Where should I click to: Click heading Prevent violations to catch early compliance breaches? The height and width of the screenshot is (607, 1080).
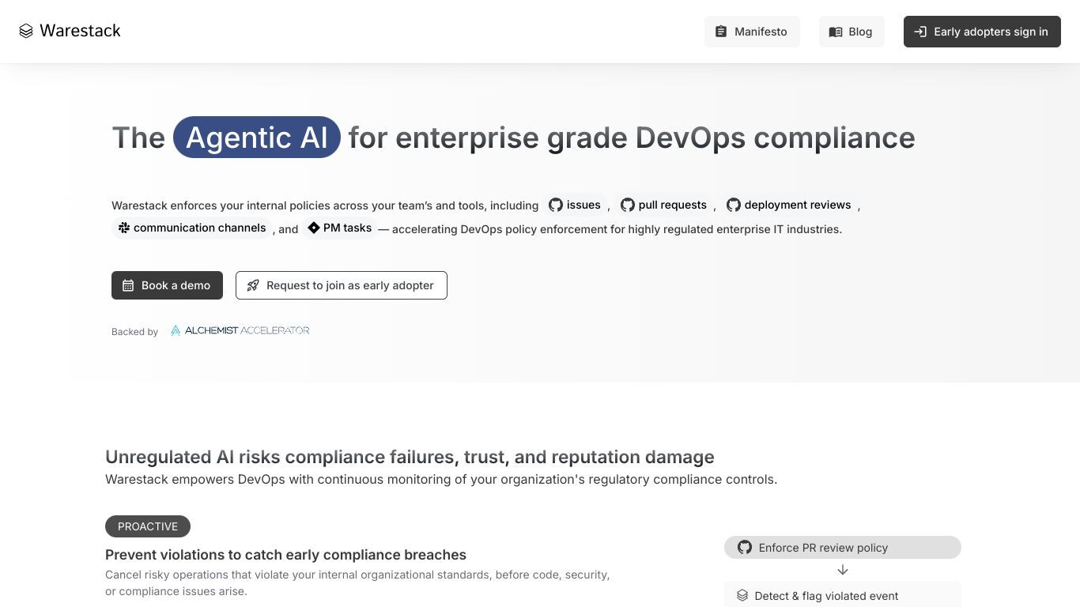tap(285, 555)
